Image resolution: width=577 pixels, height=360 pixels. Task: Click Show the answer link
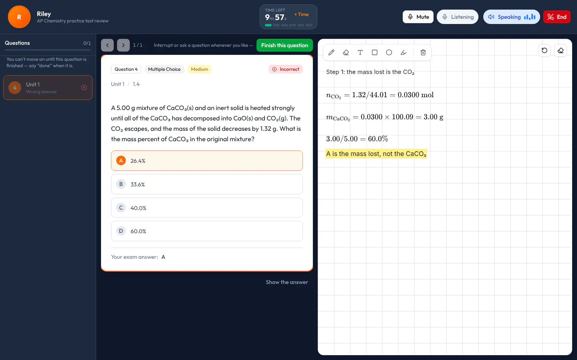pyautogui.click(x=287, y=282)
